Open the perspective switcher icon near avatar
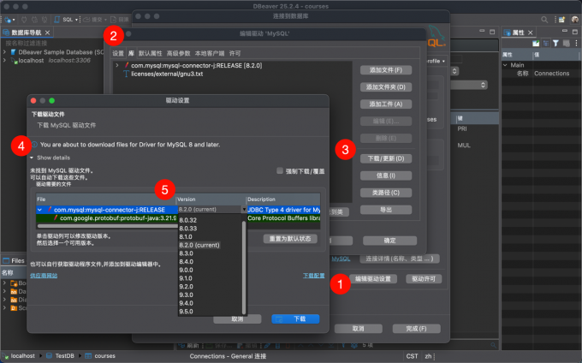The image size is (582, 363). pyautogui.click(x=561, y=20)
